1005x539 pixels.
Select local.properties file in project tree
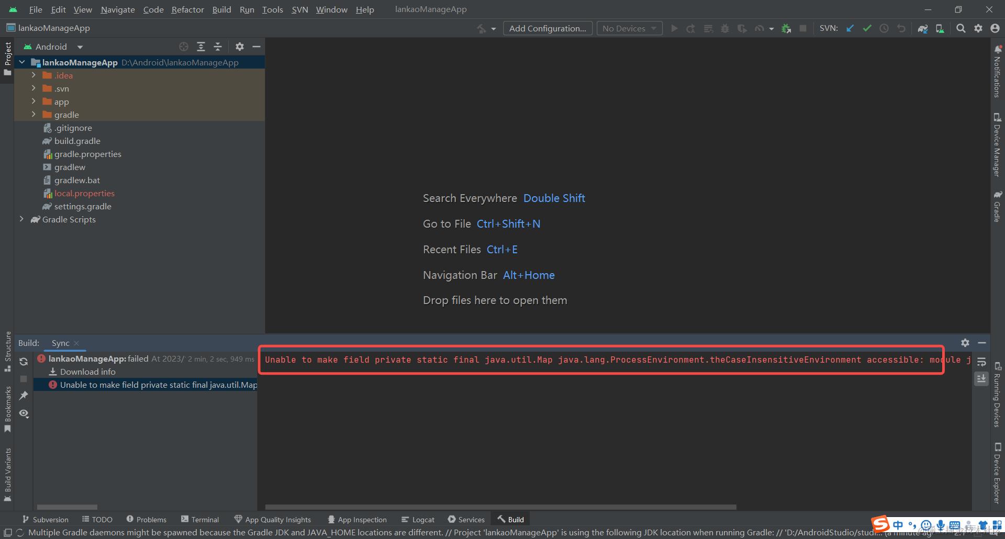point(84,193)
